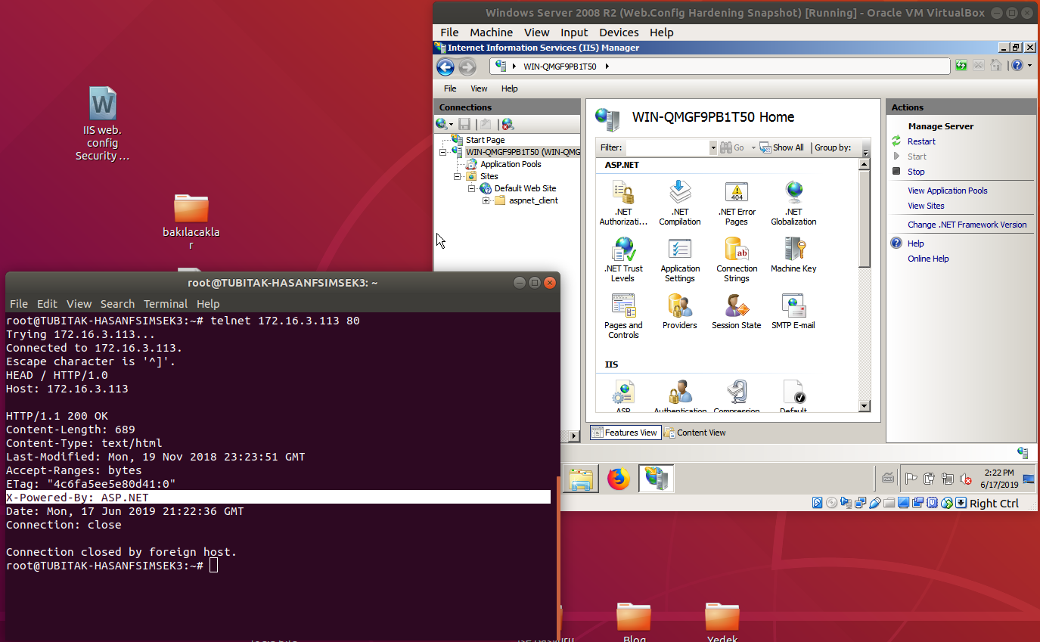Open the Go button dropdown arrow
The width and height of the screenshot is (1040, 642).
pos(753,147)
